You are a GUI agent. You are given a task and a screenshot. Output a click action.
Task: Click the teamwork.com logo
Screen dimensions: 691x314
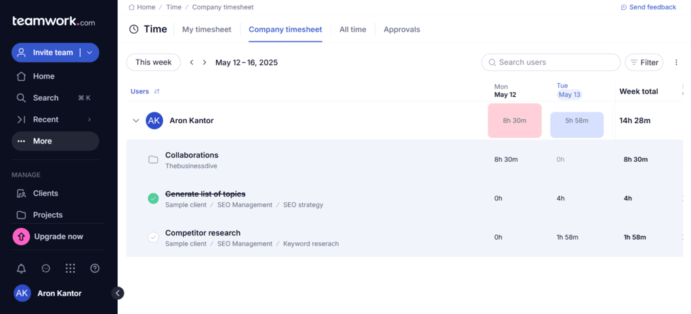click(x=54, y=21)
